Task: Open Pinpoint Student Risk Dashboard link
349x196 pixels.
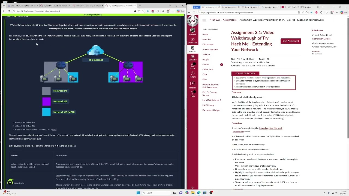Action: click(x=210, y=86)
